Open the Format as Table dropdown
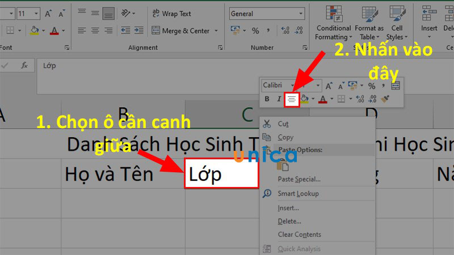The width and height of the screenshot is (454, 255). click(369, 23)
